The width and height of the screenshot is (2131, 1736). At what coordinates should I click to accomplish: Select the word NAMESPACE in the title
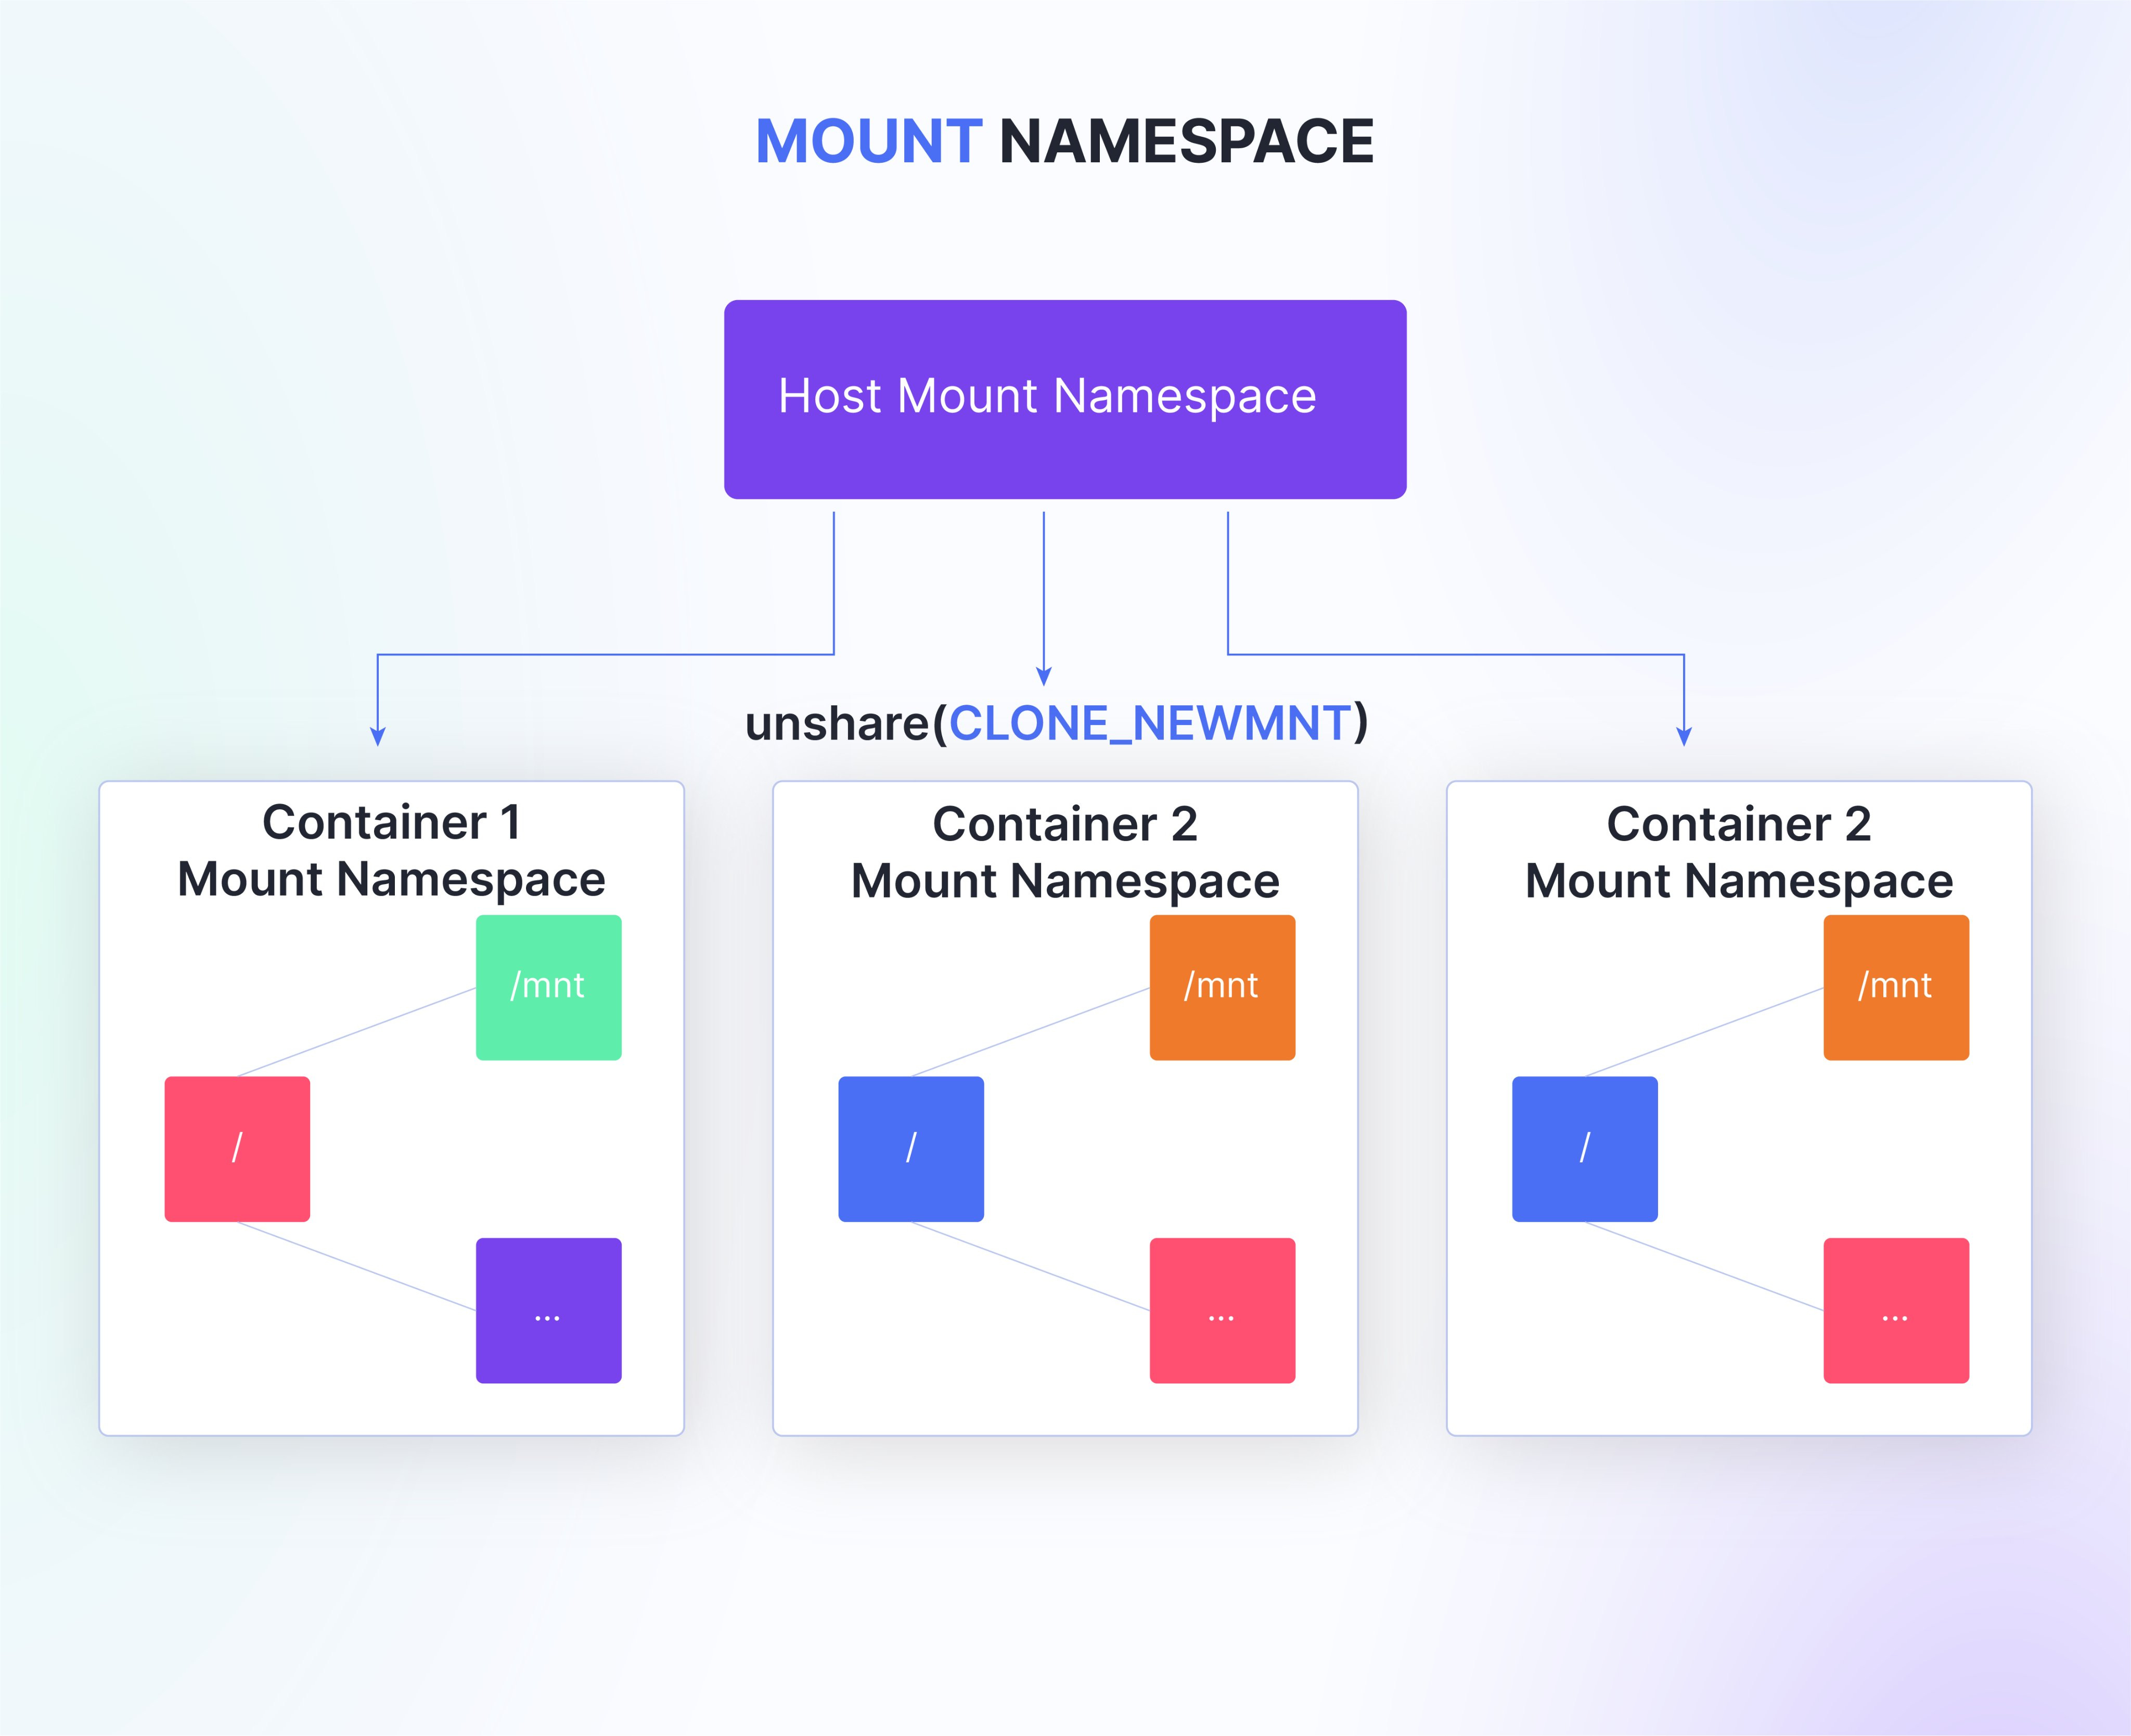tap(1187, 141)
